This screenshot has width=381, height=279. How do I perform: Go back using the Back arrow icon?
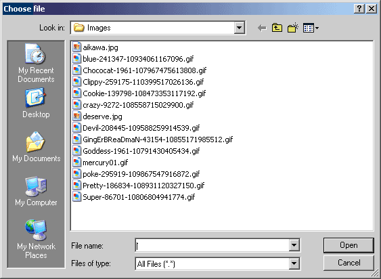(262, 28)
